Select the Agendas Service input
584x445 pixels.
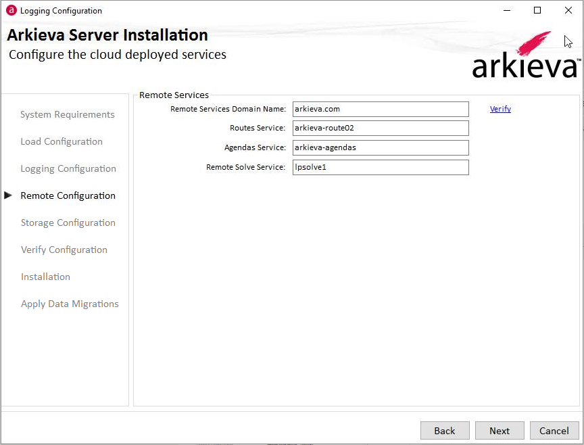[x=381, y=147]
